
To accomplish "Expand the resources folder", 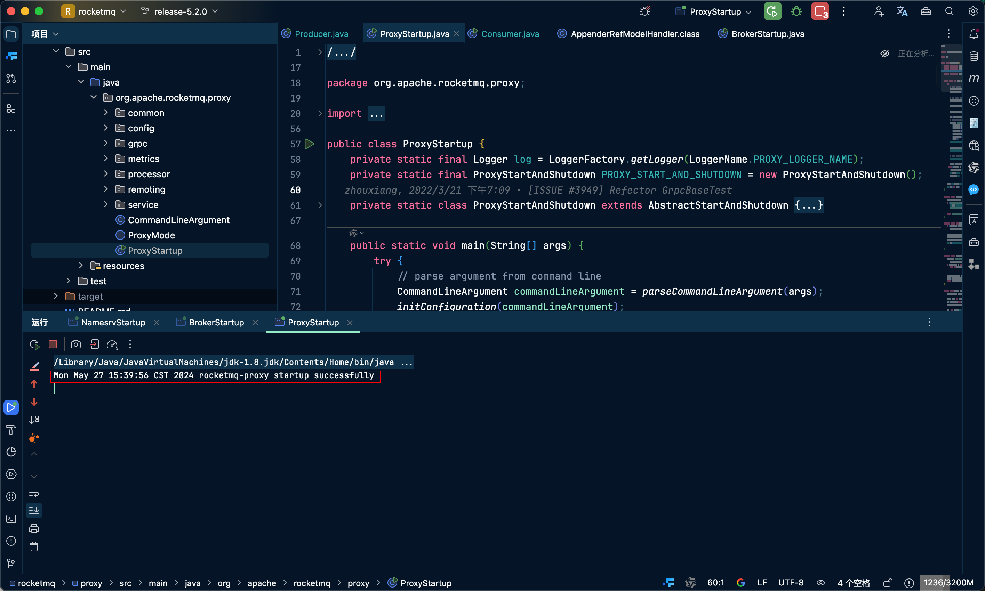I will pyautogui.click(x=81, y=266).
